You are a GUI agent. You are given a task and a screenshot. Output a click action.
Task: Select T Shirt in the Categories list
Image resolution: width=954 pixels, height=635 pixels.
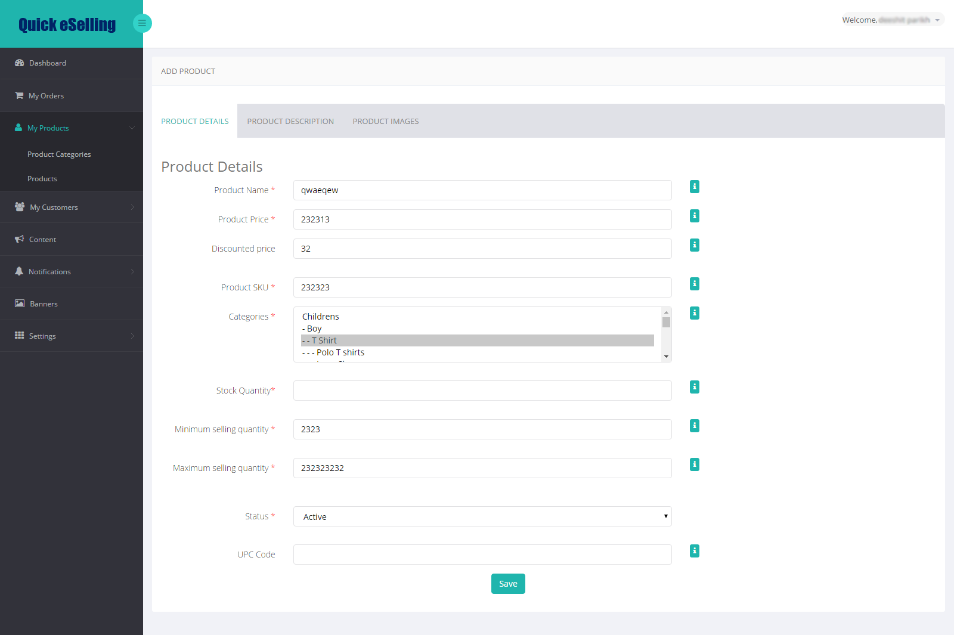478,340
